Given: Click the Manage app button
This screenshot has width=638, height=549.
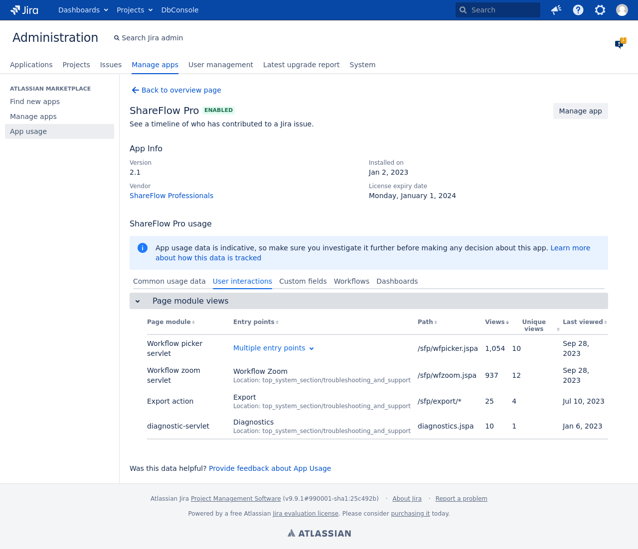Looking at the screenshot, I should coord(581,111).
